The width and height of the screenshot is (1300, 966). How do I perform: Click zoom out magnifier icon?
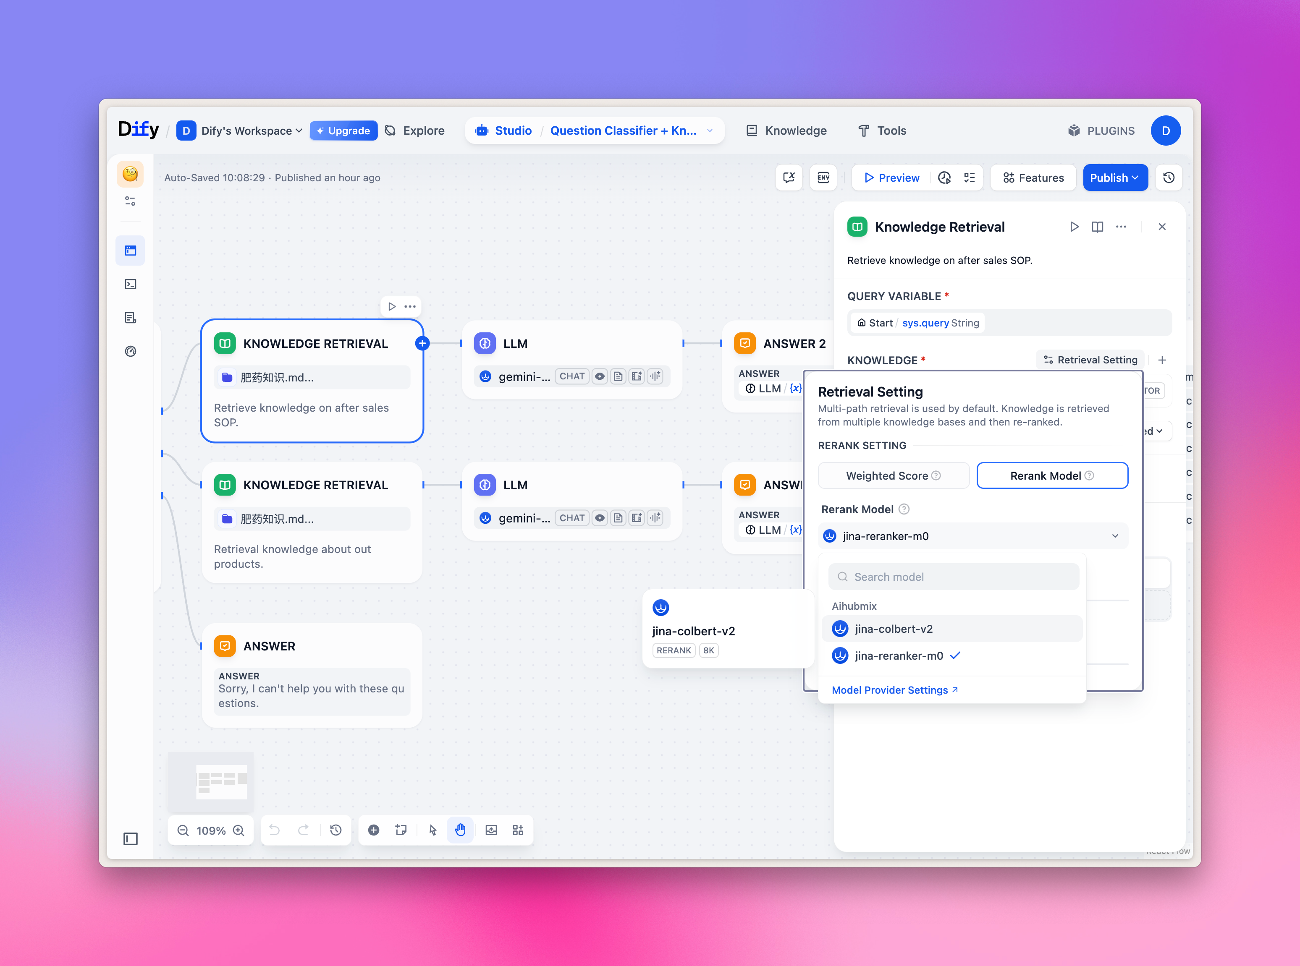click(183, 830)
